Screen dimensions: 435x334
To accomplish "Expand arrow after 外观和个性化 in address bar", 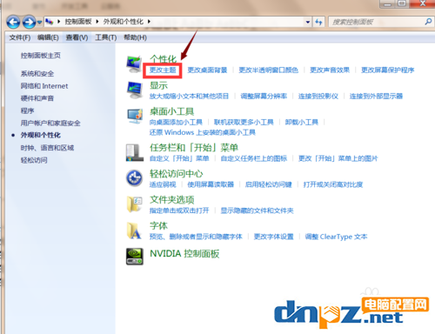I will pyautogui.click(x=149, y=22).
